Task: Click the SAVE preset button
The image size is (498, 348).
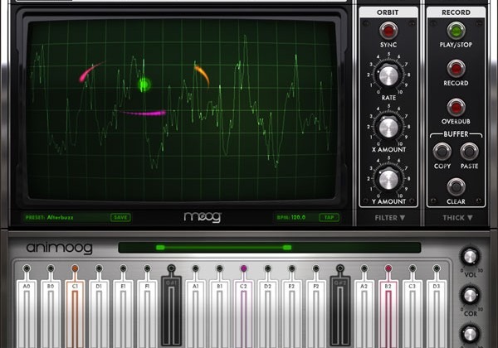Action: click(120, 217)
